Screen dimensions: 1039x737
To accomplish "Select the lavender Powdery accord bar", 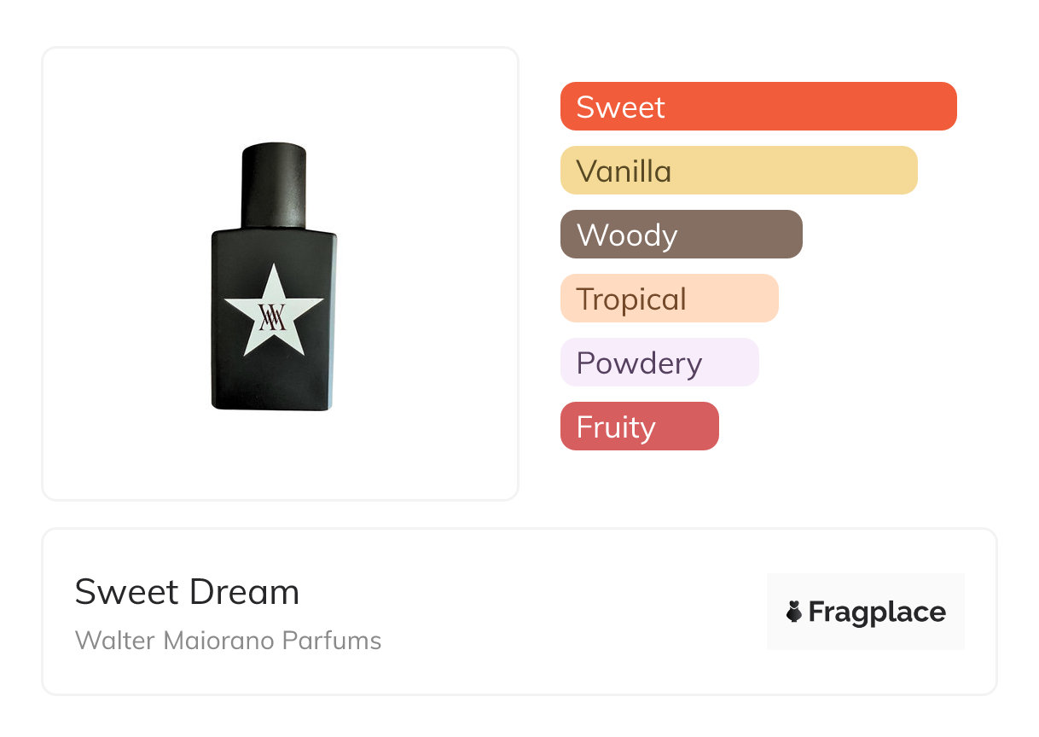I will click(659, 363).
